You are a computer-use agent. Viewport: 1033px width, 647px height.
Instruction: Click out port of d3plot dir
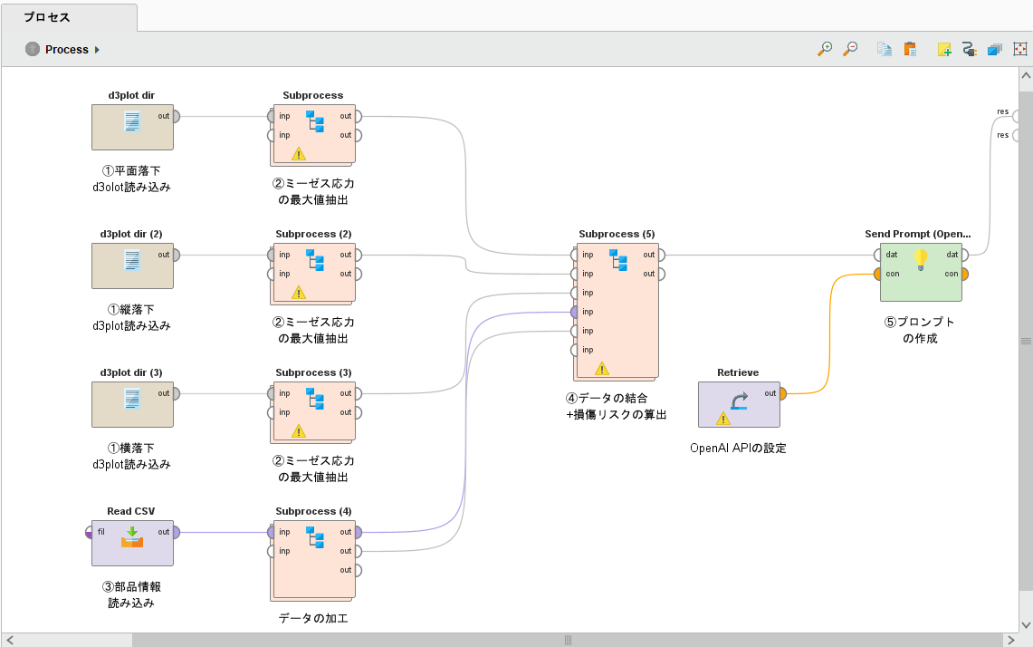pyautogui.click(x=176, y=116)
